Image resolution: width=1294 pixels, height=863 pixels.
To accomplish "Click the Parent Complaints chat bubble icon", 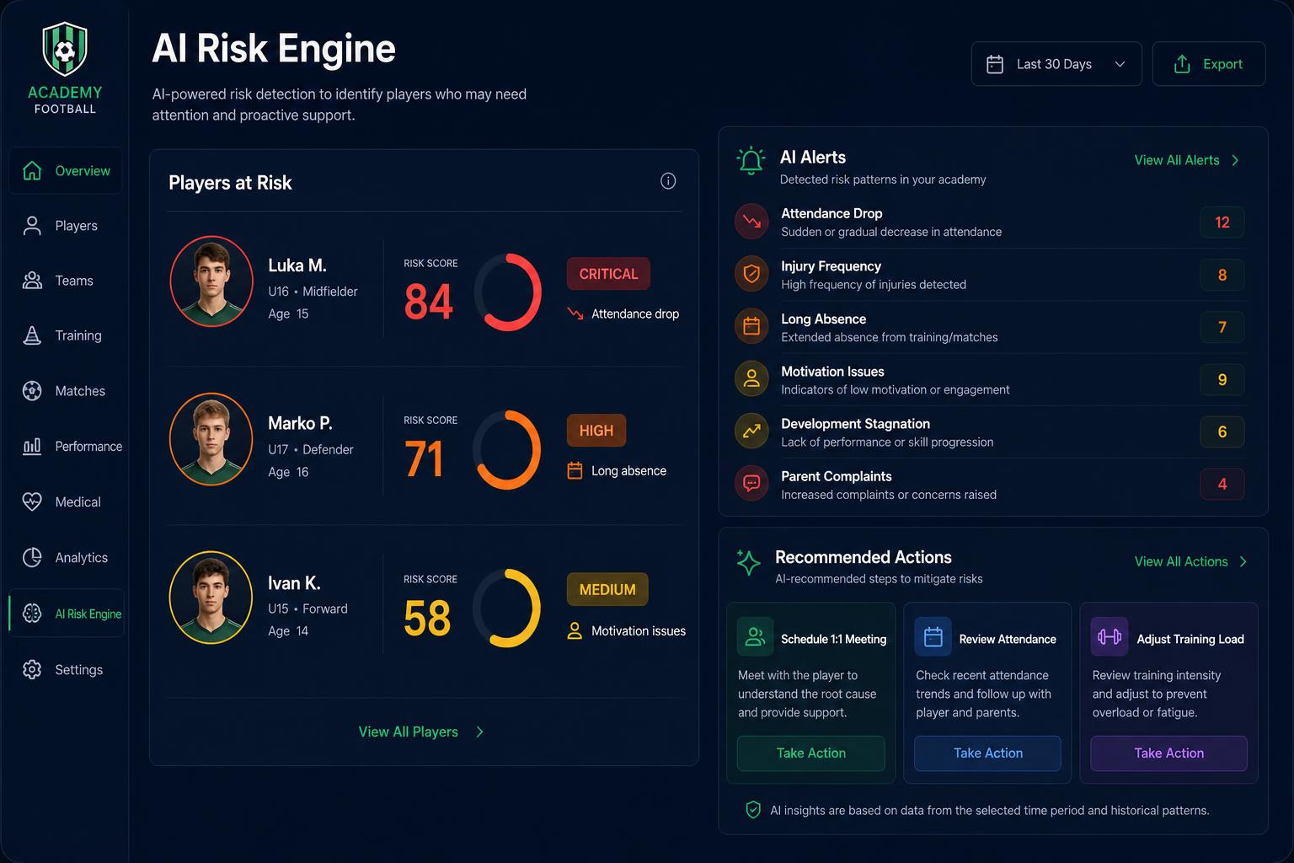I will click(x=751, y=483).
